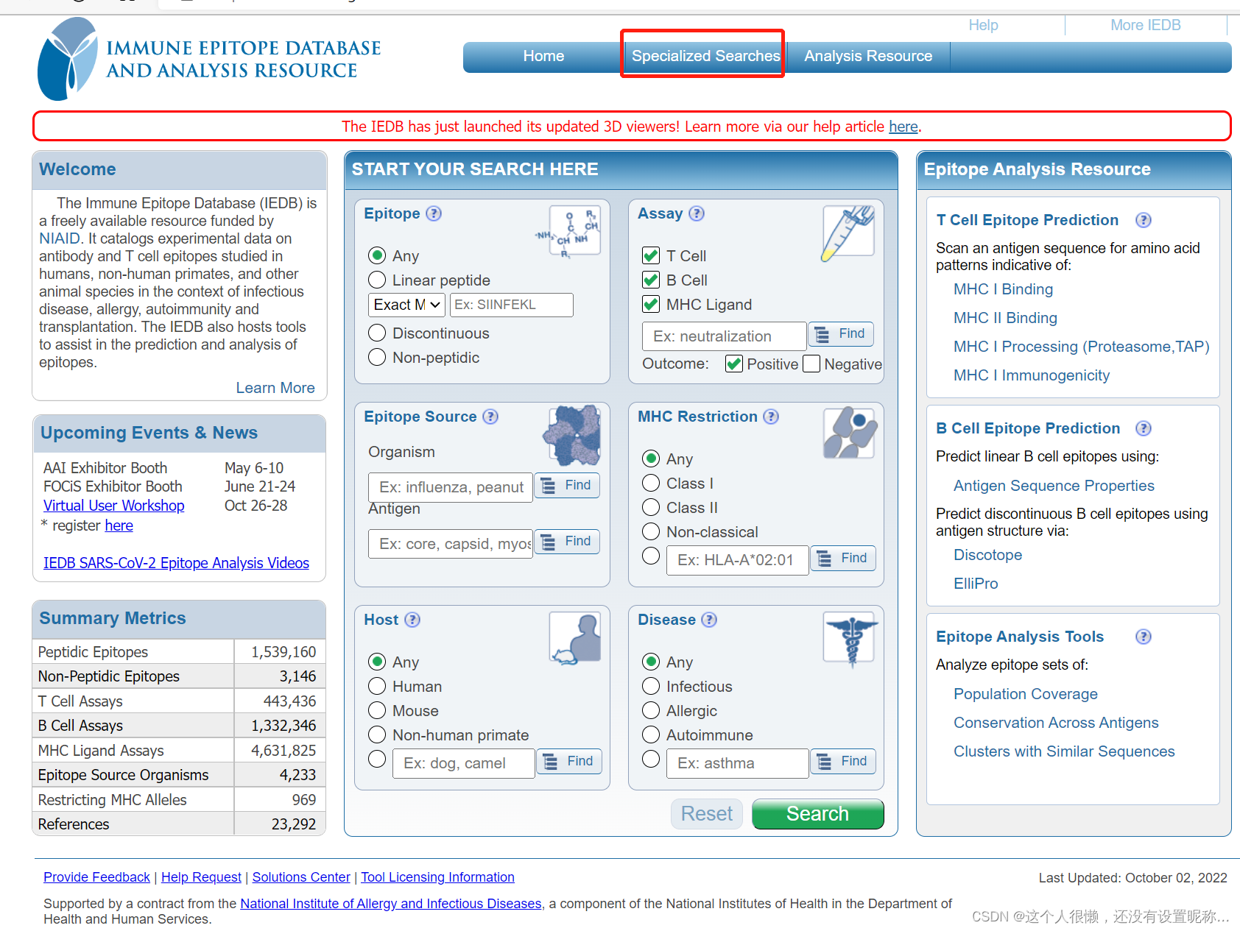Open Tool Licensing Information link

click(x=437, y=877)
